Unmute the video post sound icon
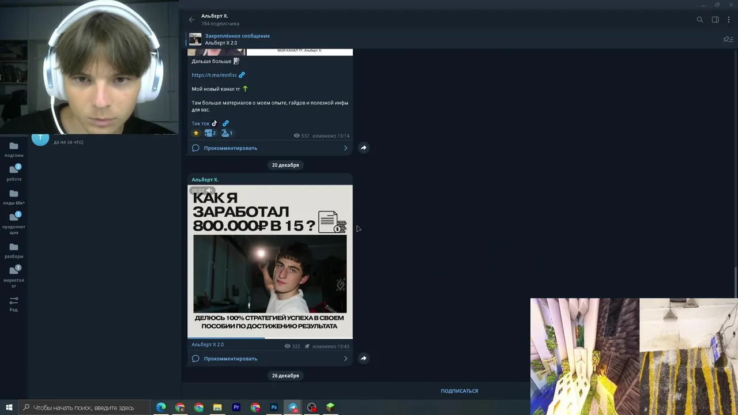The width and height of the screenshot is (738, 415). 209,191
